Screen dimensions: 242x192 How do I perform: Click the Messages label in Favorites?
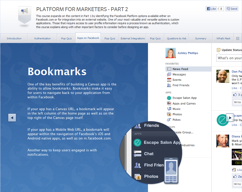pos(179,75)
